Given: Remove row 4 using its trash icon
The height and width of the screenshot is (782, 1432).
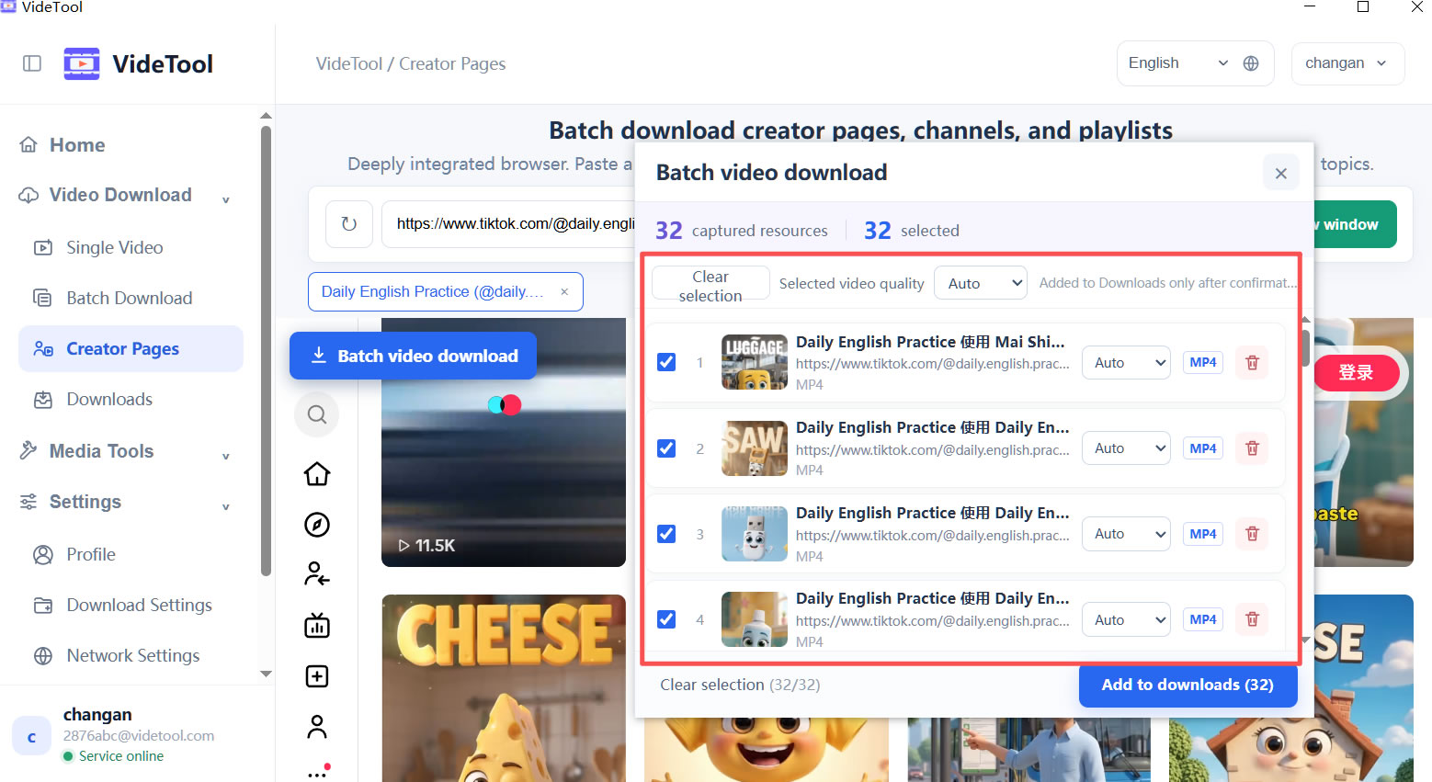Looking at the screenshot, I should click(1252, 619).
